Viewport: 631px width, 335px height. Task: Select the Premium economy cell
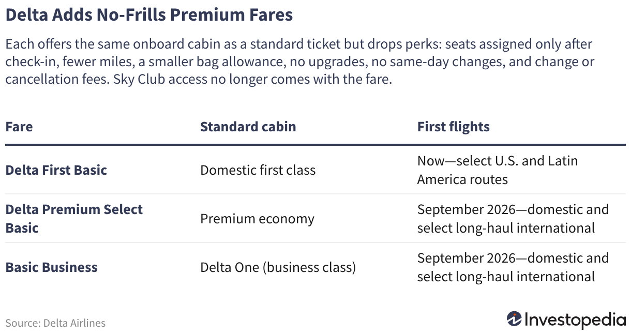[258, 219]
